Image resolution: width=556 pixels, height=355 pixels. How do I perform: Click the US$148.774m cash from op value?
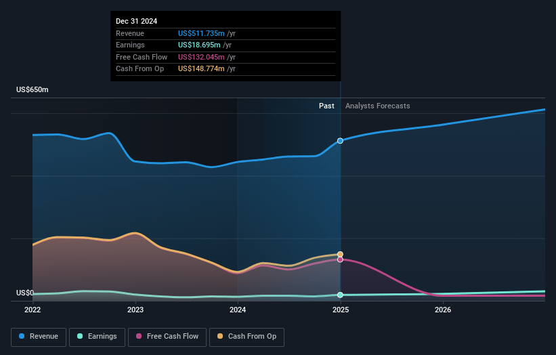point(201,69)
